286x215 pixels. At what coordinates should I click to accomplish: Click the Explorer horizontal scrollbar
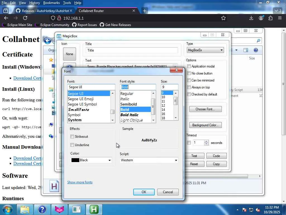pyautogui.click(x=216, y=176)
